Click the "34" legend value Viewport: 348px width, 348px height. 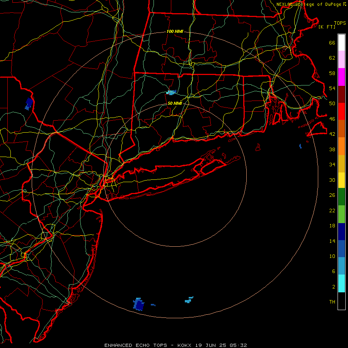(x=332, y=165)
